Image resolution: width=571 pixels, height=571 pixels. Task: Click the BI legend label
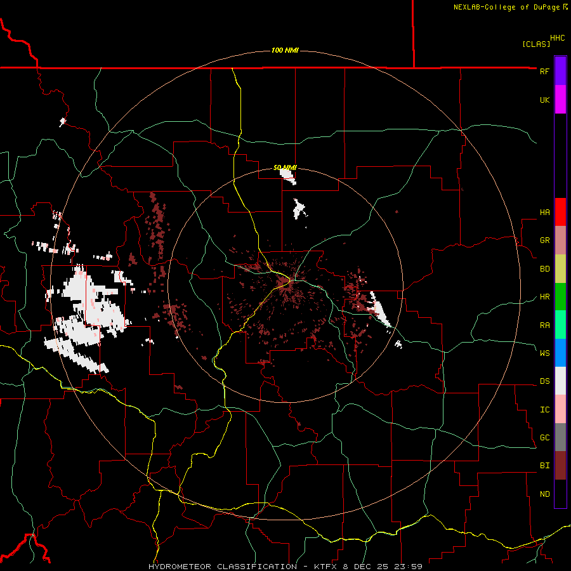pyautogui.click(x=544, y=466)
